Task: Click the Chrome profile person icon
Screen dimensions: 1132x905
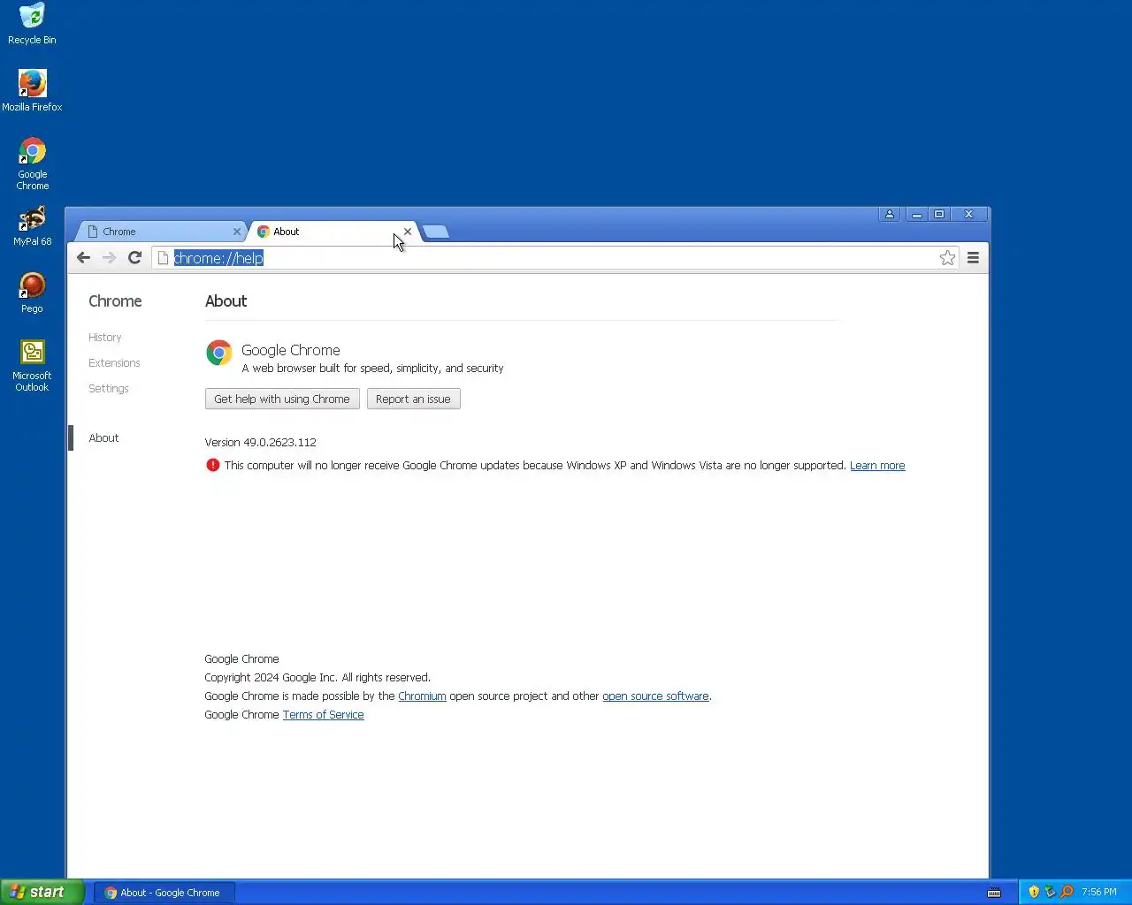Action: 890,214
